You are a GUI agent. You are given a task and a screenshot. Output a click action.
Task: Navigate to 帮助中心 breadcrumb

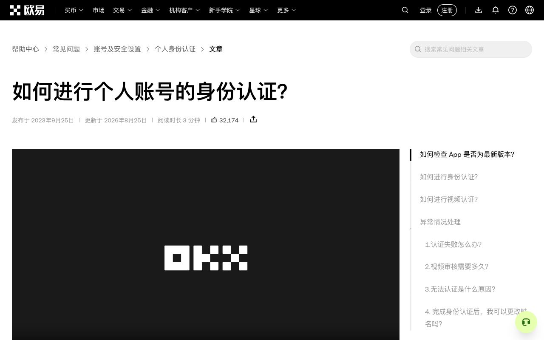25,49
